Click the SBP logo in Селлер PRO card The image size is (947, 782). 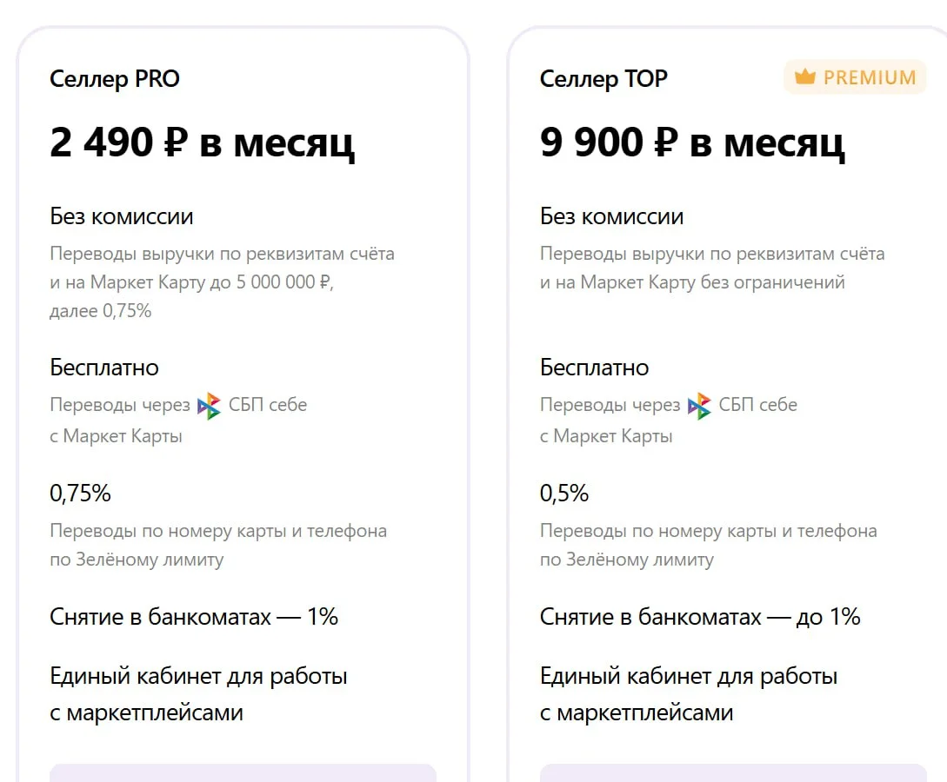point(209,406)
